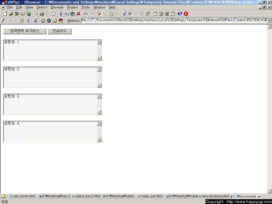Click the Print icon
The height and width of the screenshot is (204, 272).
click(42, 14)
